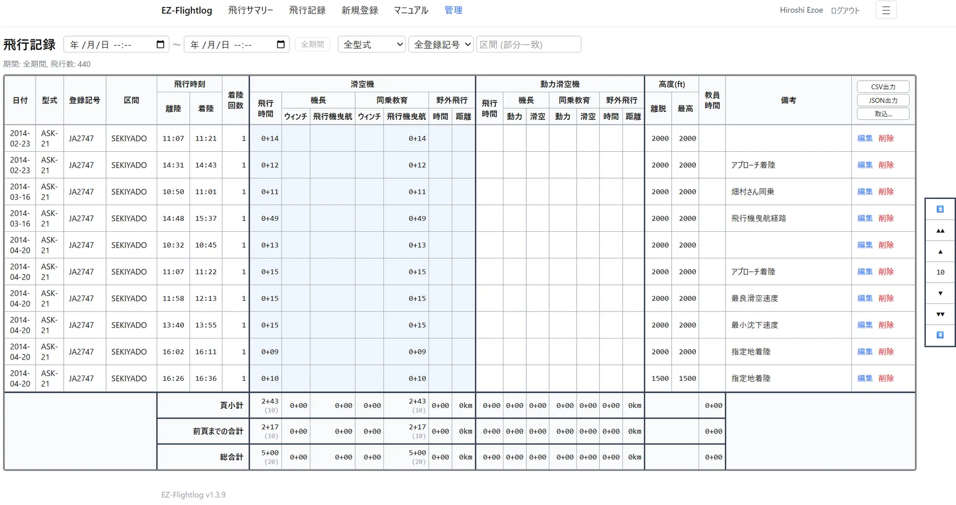Screen dimensions: 956x505
Task: Focus the 区間 (部分一致) search field
Action: point(528,45)
